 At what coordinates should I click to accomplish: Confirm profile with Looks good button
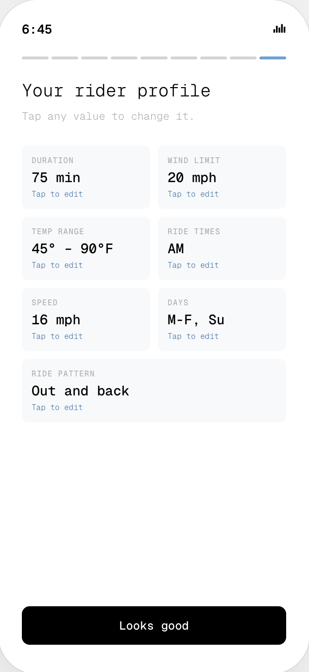coord(154,625)
